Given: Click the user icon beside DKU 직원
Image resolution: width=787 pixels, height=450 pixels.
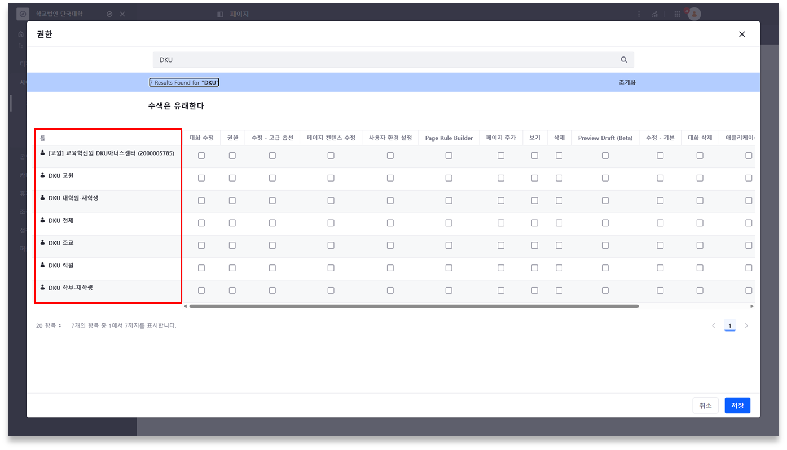Looking at the screenshot, I should (x=43, y=264).
